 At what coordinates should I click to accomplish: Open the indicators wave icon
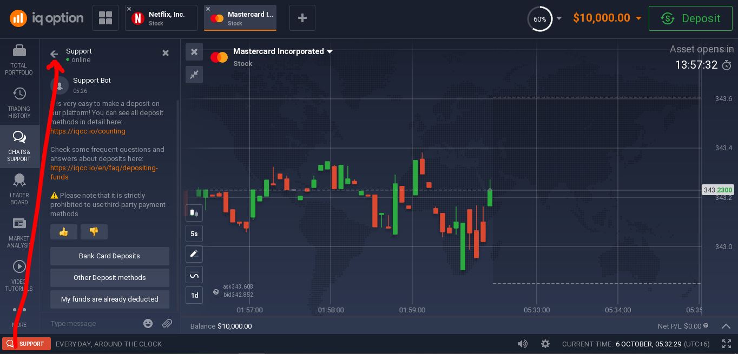pyautogui.click(x=194, y=275)
